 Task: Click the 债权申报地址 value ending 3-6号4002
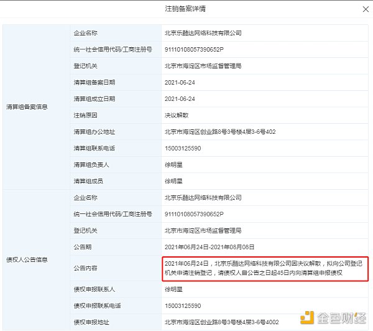pyautogui.click(x=221, y=322)
